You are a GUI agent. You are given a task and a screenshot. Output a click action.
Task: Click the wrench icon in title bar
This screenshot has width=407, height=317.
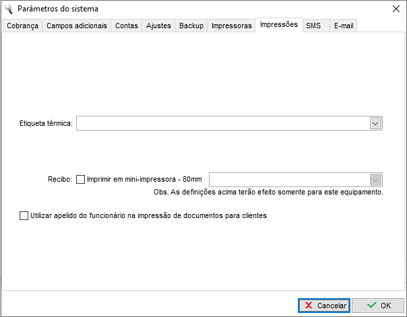tap(8, 9)
